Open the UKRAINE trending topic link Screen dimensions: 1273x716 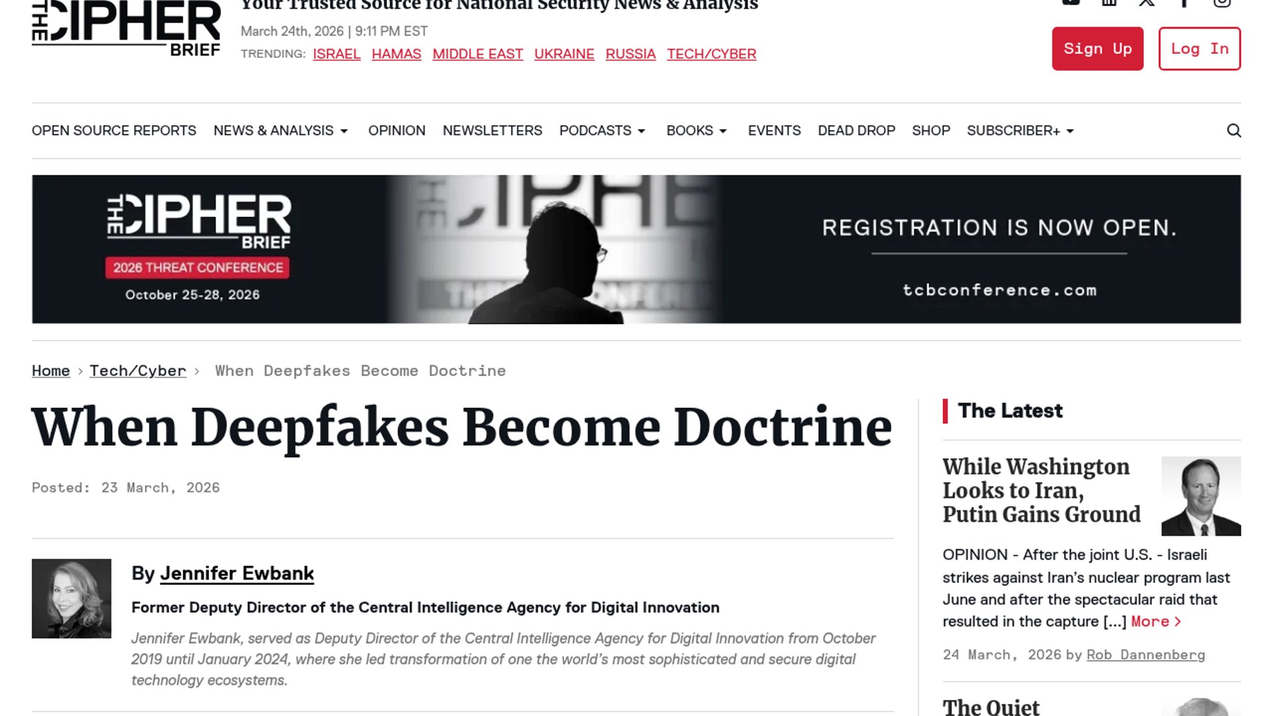point(564,54)
